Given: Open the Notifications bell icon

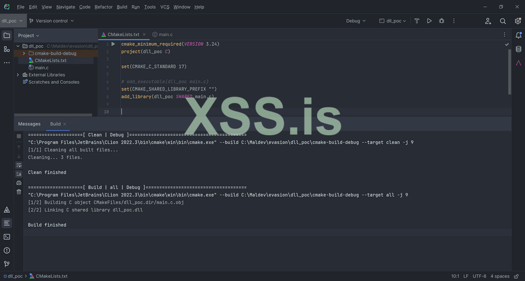Looking at the screenshot, I should (x=518, y=35).
